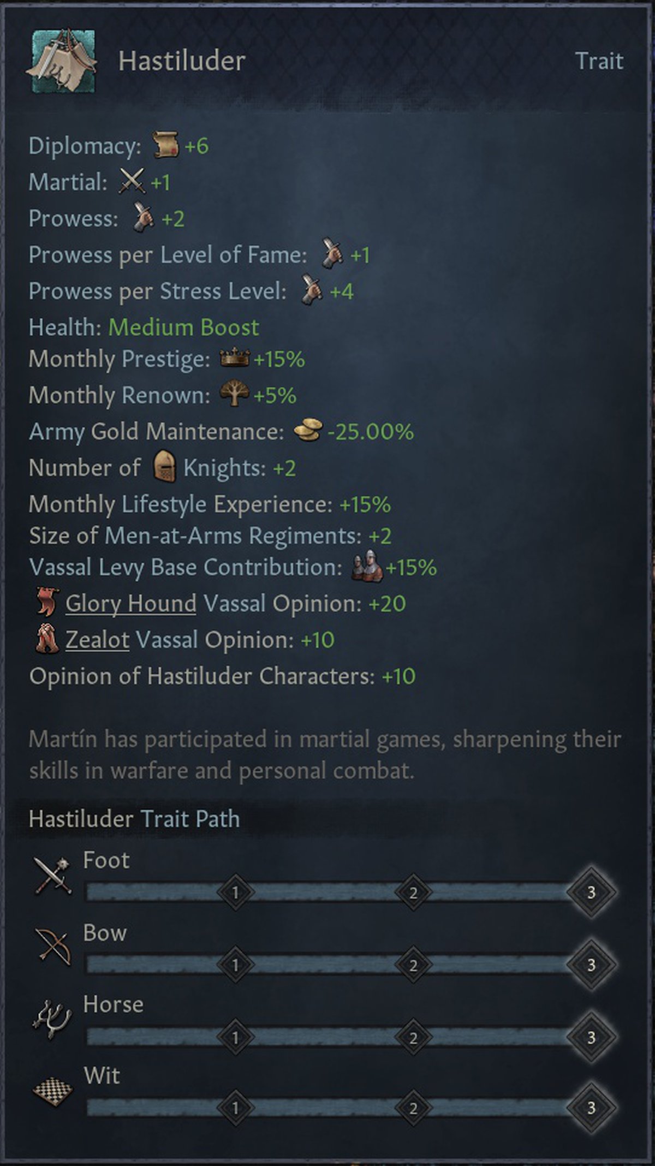Click the Diplomacy scroll icon

pos(165,145)
